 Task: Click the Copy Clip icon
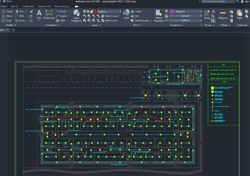247,16
